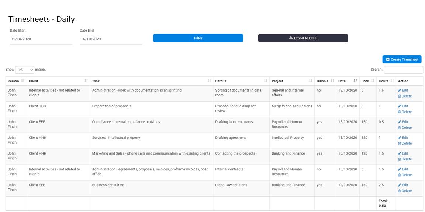Sort table by Details column

pyautogui.click(x=241, y=81)
